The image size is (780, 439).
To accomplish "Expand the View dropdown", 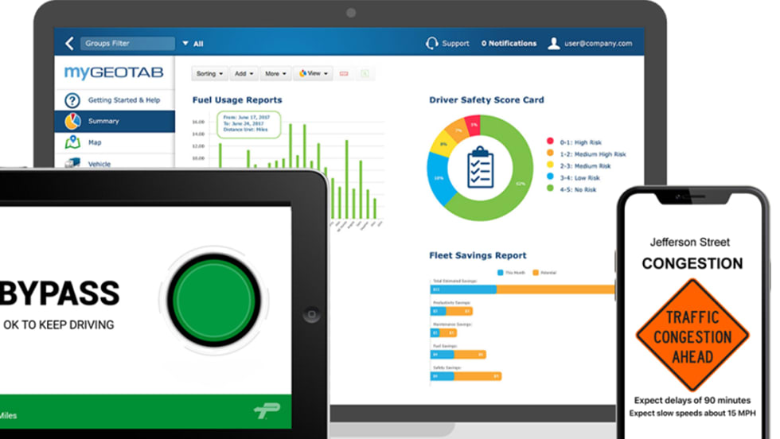I will pos(313,74).
